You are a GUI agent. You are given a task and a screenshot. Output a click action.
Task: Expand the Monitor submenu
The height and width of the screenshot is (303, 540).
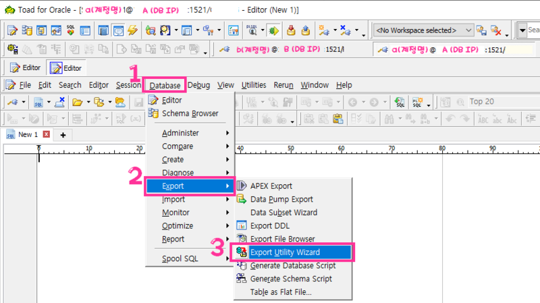(x=190, y=213)
